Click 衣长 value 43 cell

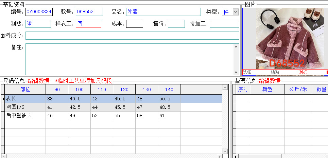(x=102, y=99)
